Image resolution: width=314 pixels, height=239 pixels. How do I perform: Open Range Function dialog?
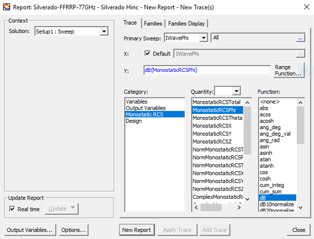pos(289,70)
